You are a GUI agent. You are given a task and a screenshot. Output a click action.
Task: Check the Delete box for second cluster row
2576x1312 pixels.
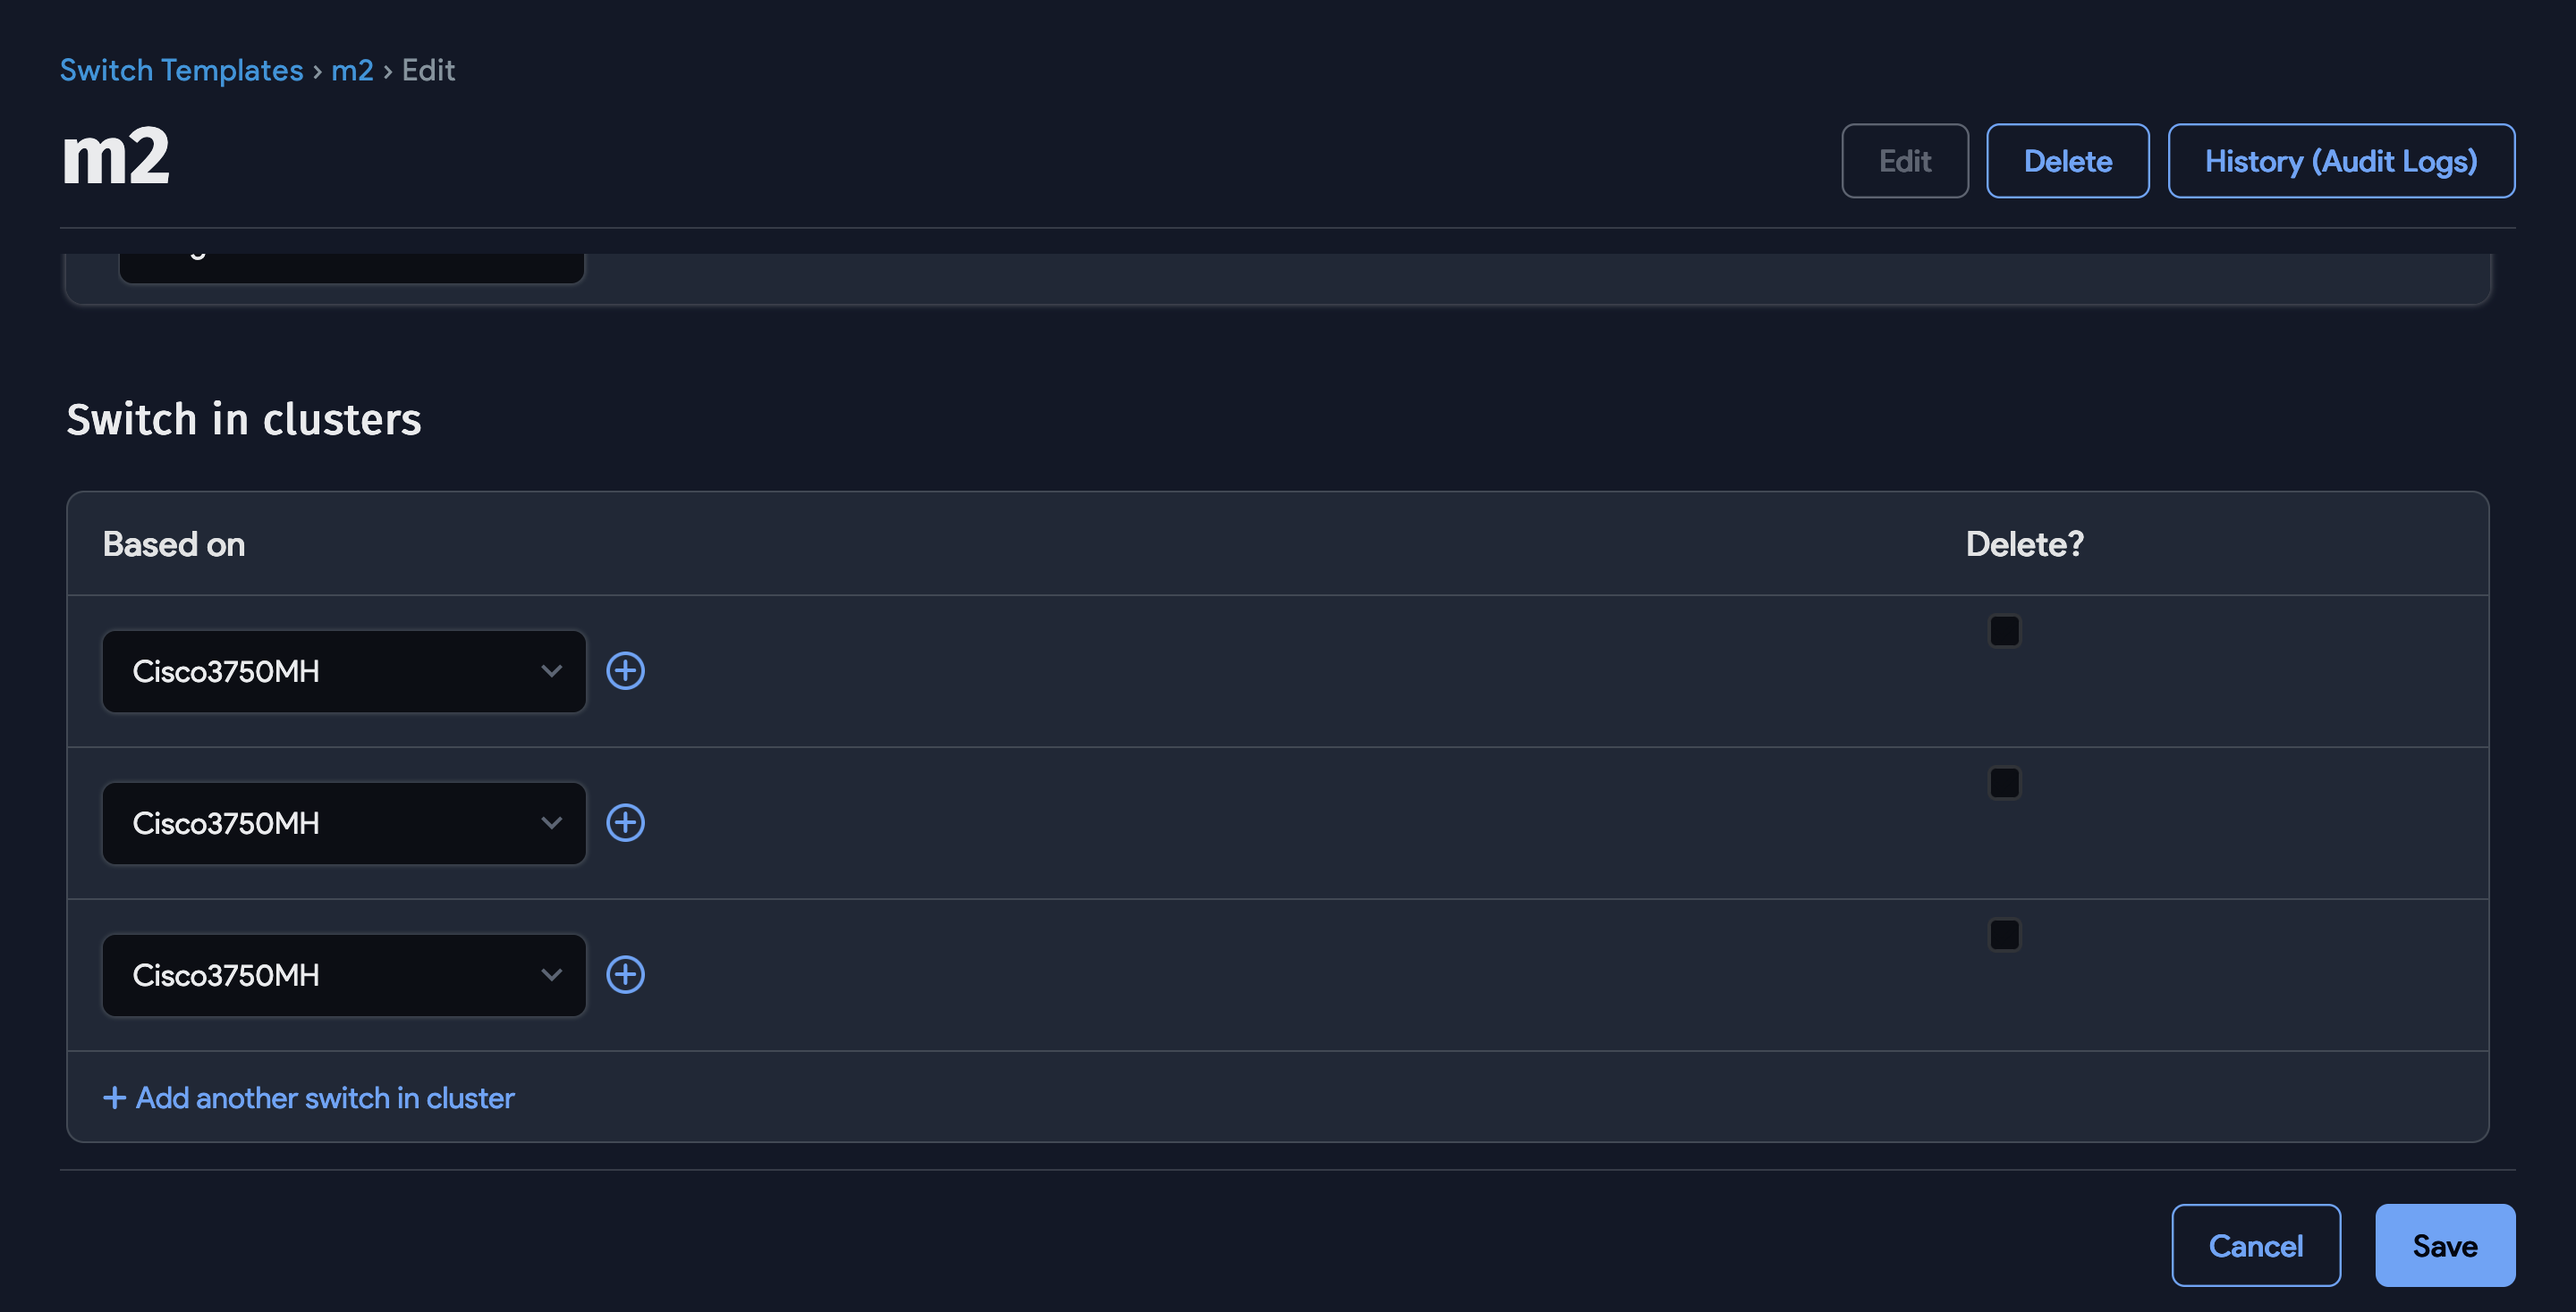2004,782
